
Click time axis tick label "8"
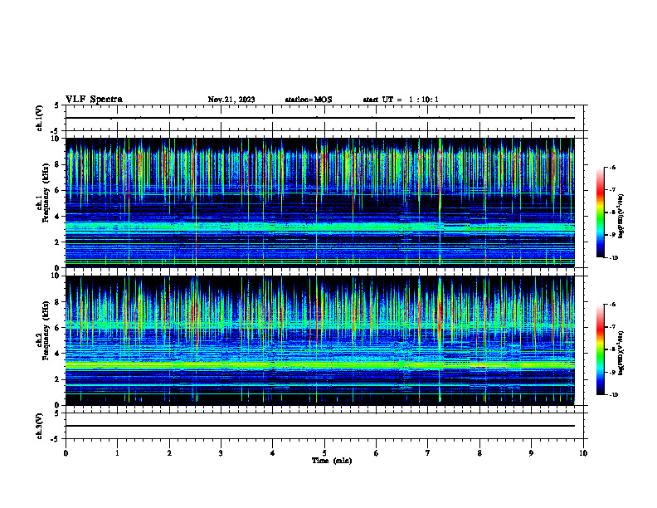479,453
